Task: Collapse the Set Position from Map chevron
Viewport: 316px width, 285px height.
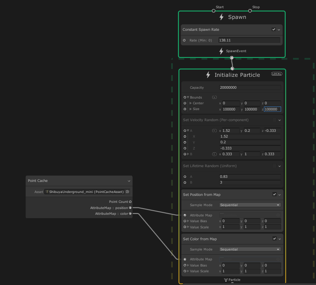Action: click(280, 195)
